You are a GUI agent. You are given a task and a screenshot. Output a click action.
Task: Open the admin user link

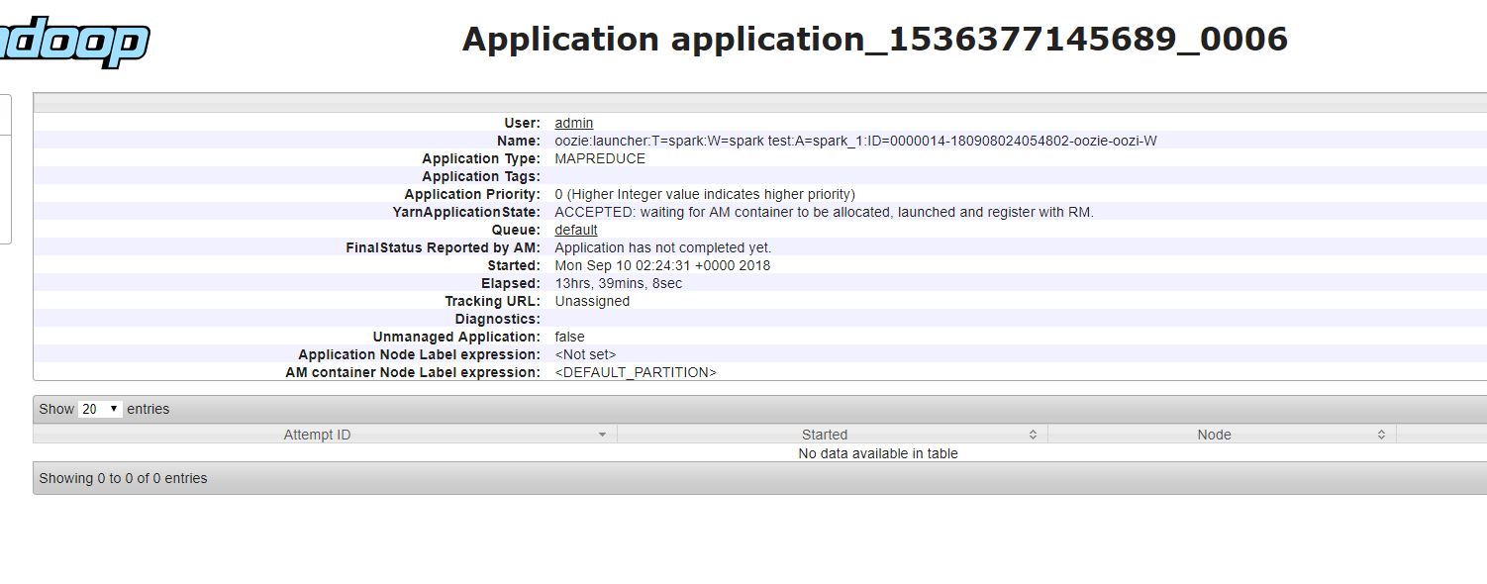(574, 123)
